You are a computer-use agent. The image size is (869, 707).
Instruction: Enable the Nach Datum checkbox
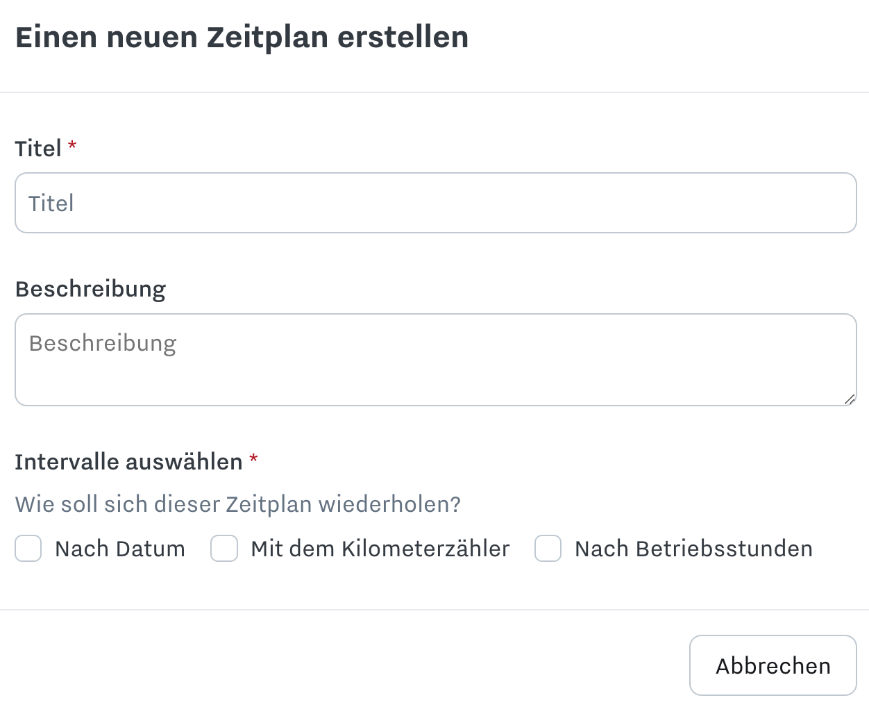tap(28, 549)
